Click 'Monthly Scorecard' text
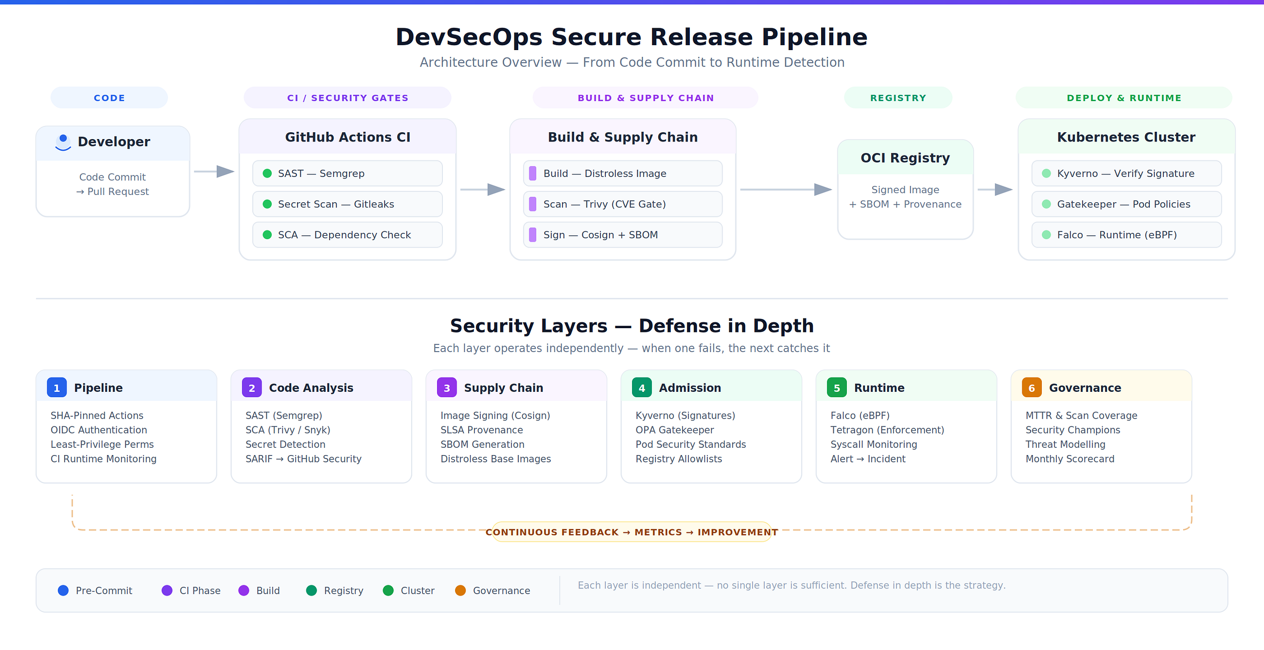 (x=1070, y=459)
